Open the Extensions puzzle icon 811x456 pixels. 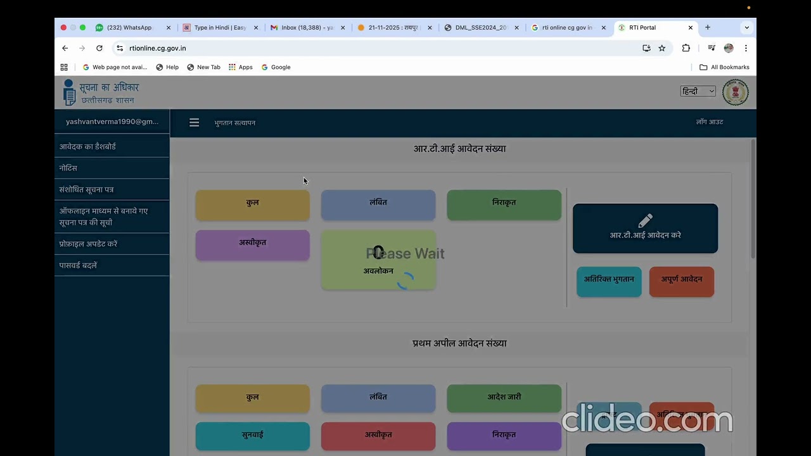[x=686, y=48]
